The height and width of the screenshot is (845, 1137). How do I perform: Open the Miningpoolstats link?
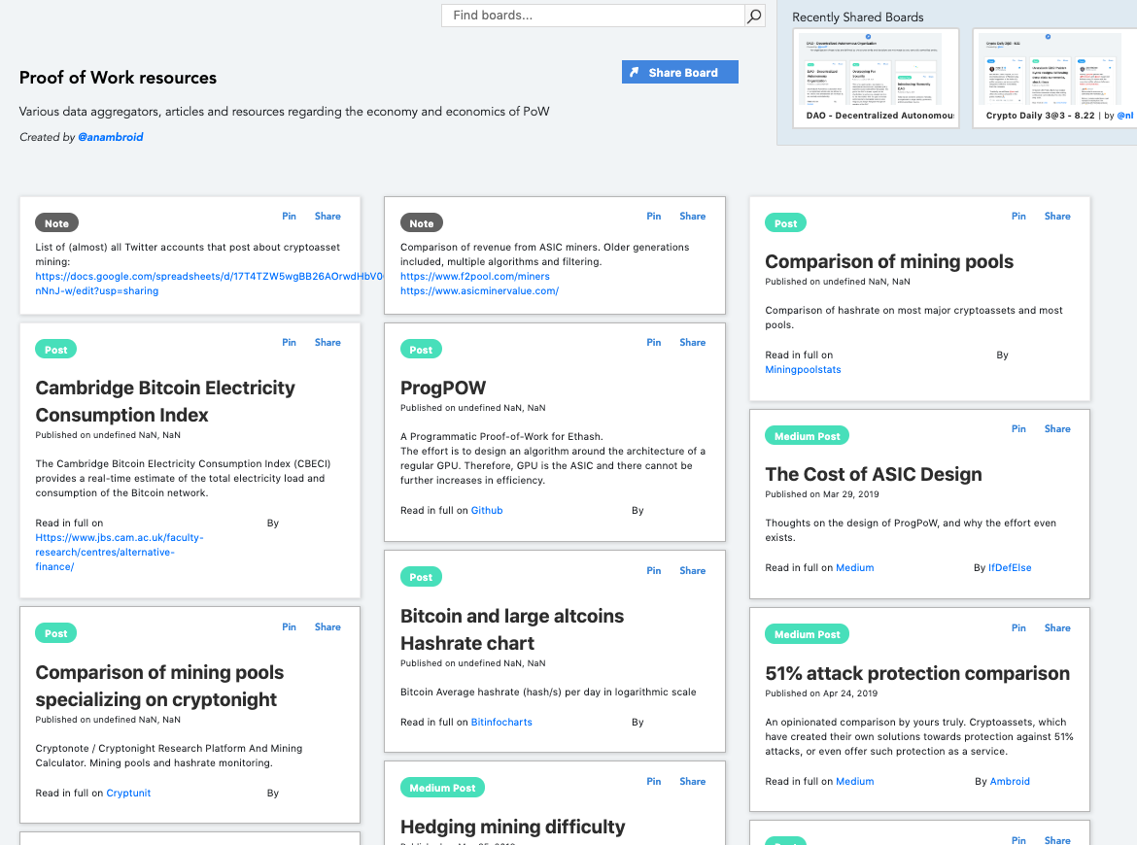coord(803,370)
